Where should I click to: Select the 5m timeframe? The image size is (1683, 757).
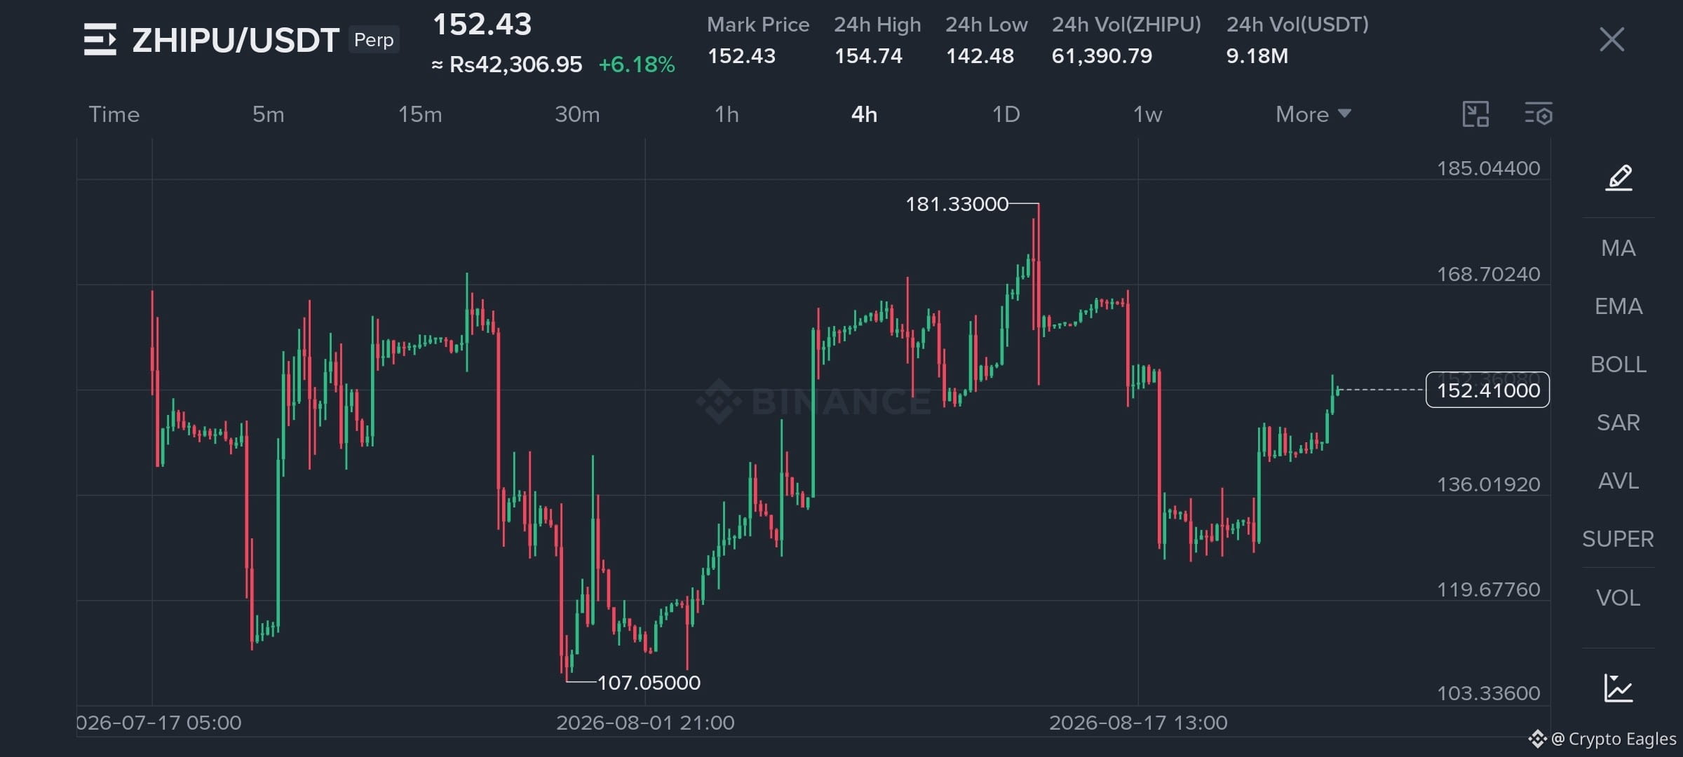pyautogui.click(x=269, y=114)
